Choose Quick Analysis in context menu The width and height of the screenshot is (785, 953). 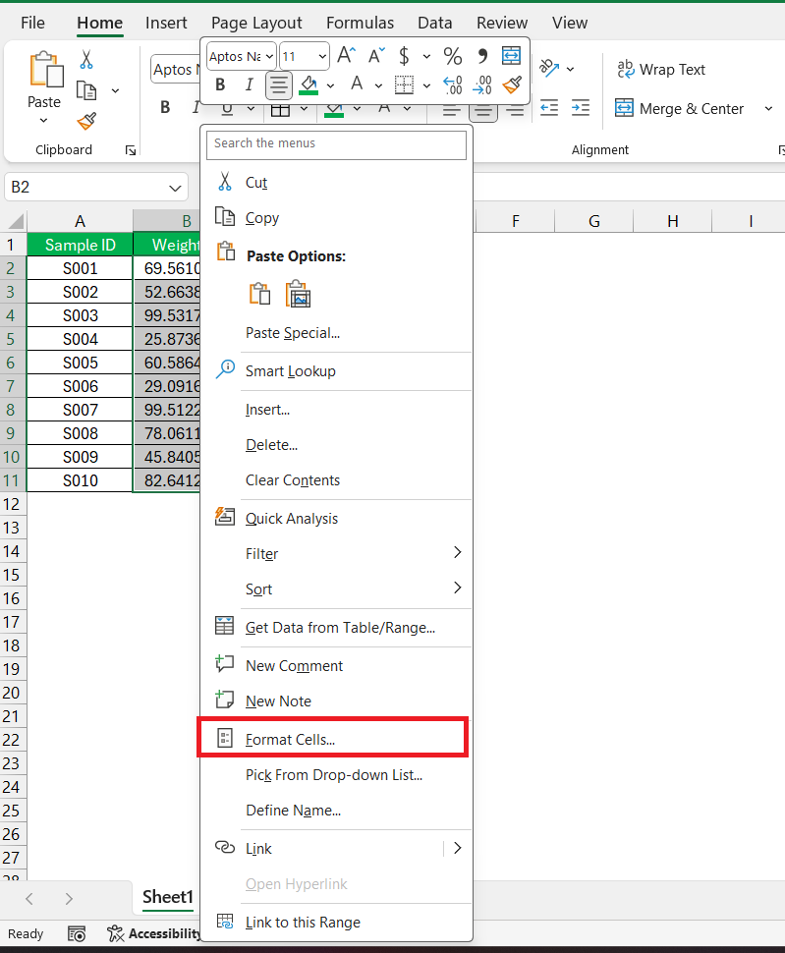(x=337, y=518)
